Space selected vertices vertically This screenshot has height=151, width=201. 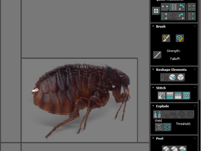(191, 16)
